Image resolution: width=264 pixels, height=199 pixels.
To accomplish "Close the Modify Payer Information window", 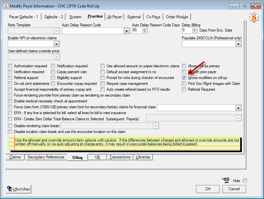I will point(256,6).
